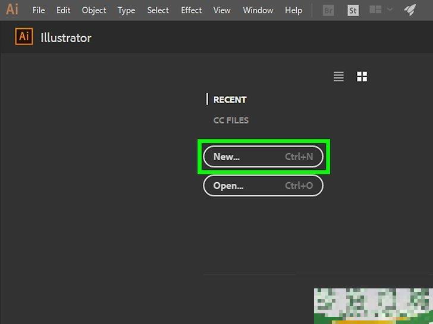The height and width of the screenshot is (324, 433).
Task: Click the GPU Performance rocket icon
Action: (410, 10)
